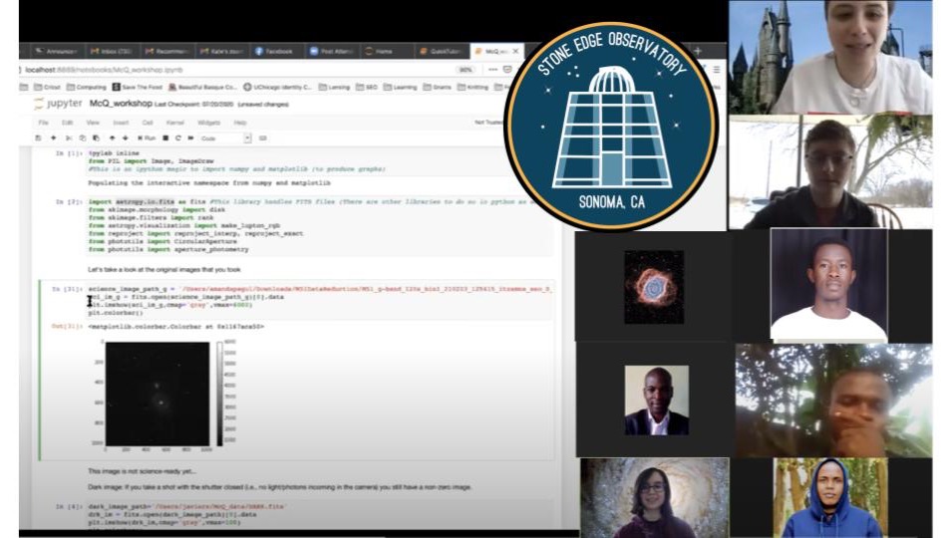Open the Lensing bookmarks folder

tap(335, 87)
